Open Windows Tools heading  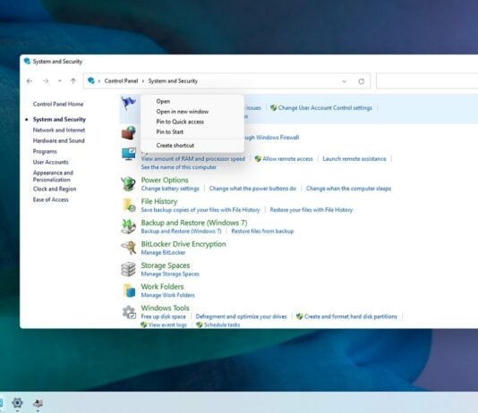point(165,308)
